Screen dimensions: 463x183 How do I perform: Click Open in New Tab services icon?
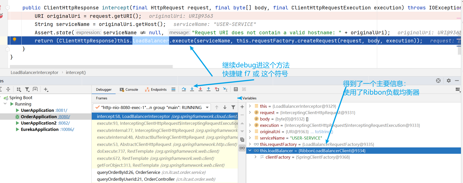[35, 89]
